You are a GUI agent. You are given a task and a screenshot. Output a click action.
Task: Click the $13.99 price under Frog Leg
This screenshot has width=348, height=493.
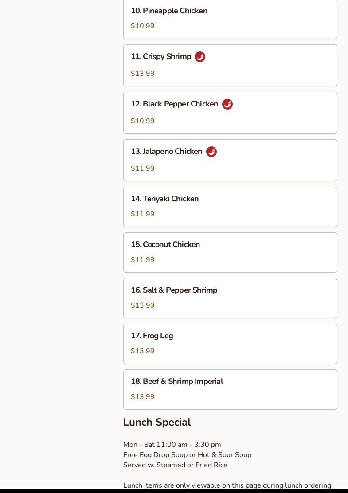143,351
